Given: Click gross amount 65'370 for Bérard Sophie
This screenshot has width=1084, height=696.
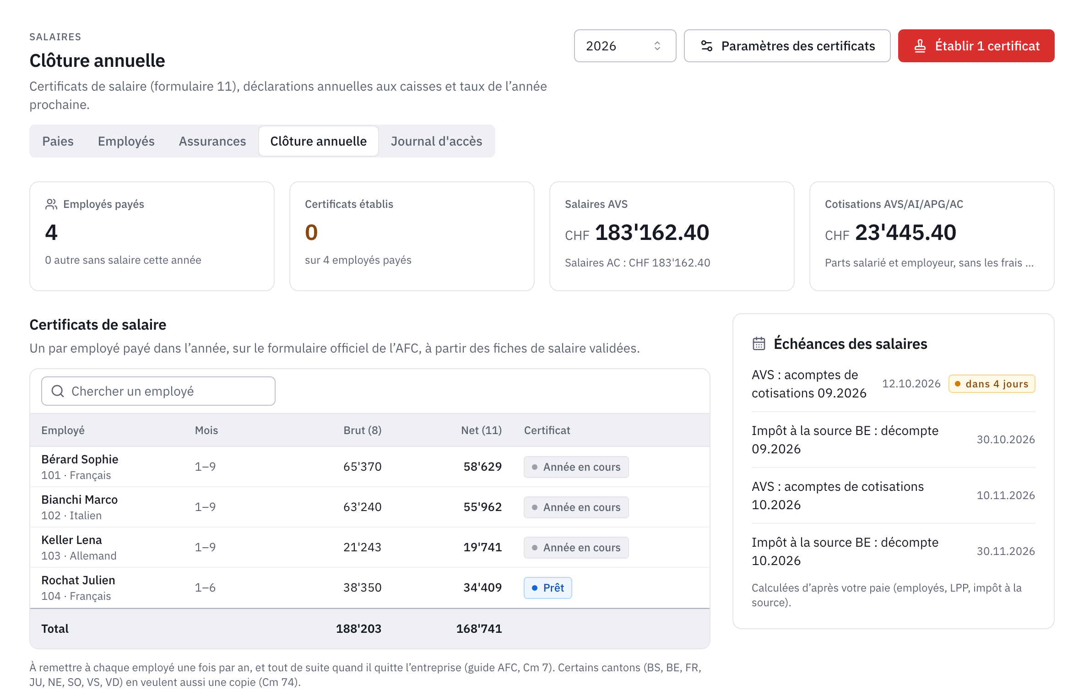Looking at the screenshot, I should coord(363,467).
